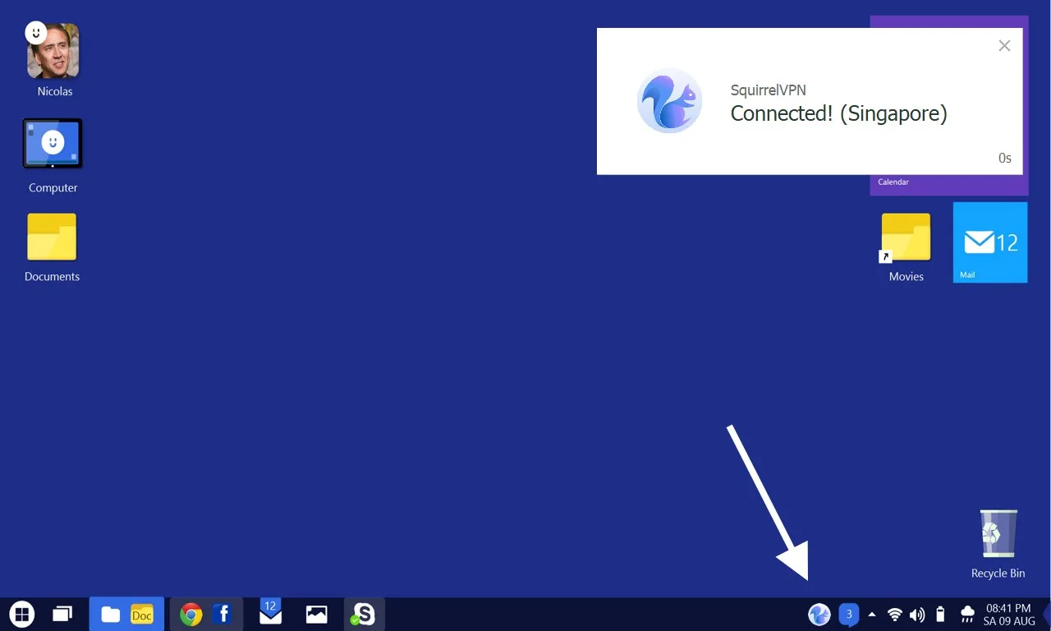The height and width of the screenshot is (631, 1051).
Task: Open Facebook from the taskbar
Action: click(x=223, y=614)
